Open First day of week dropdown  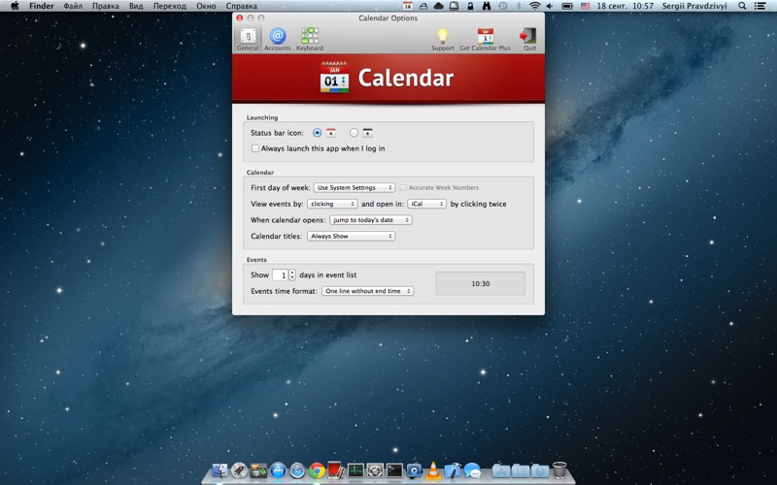click(355, 187)
